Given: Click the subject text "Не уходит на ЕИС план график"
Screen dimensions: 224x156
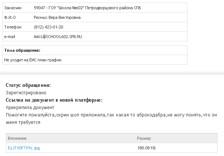Looking at the screenshot, I should [33, 60].
